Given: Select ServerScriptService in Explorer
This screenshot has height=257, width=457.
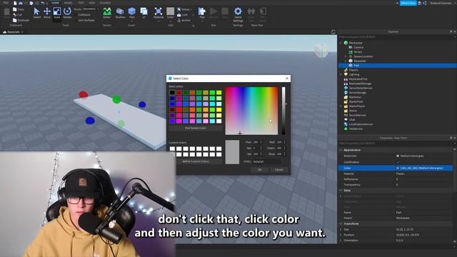Looking at the screenshot, I should point(361,88).
